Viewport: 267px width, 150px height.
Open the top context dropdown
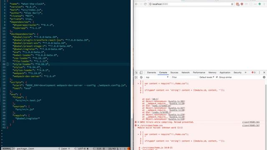click(157, 77)
